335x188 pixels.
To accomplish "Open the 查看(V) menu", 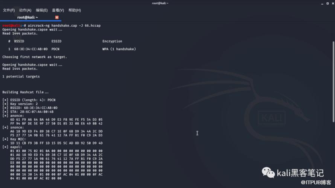I will click(x=58, y=10).
